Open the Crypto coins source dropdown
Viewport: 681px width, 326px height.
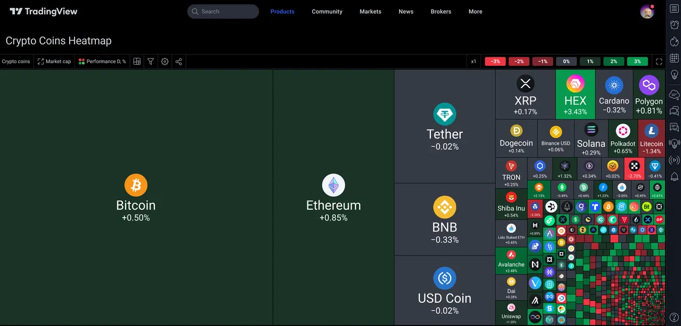(16, 62)
